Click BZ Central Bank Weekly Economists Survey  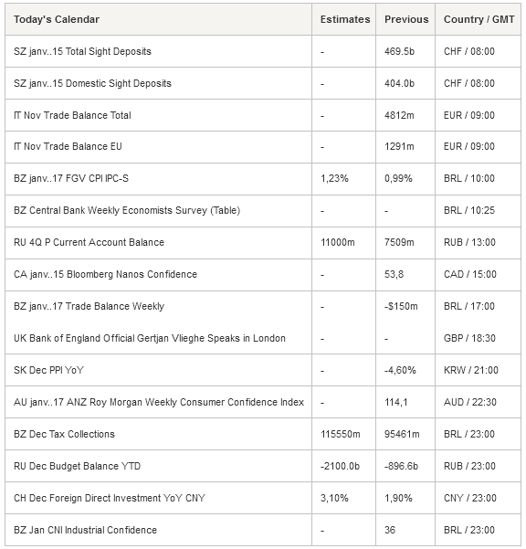point(127,210)
